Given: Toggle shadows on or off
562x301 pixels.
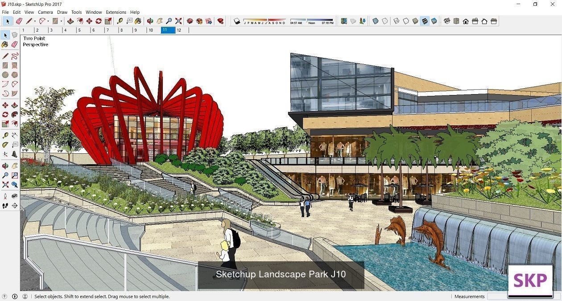Looking at the screenshot, I should [237, 21].
